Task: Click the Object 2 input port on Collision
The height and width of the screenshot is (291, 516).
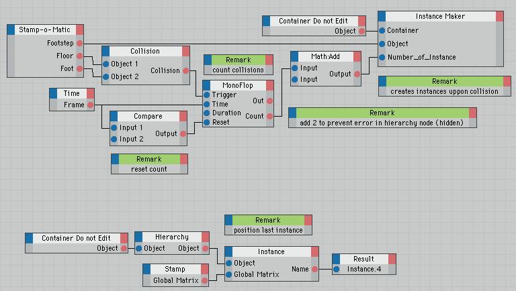Action: pyautogui.click(x=106, y=76)
